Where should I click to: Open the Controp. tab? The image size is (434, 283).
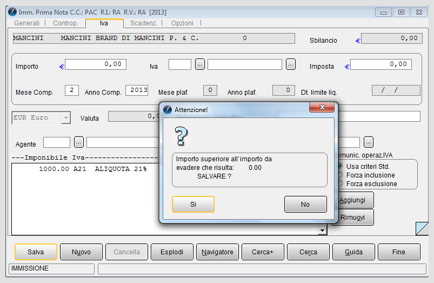click(x=65, y=23)
